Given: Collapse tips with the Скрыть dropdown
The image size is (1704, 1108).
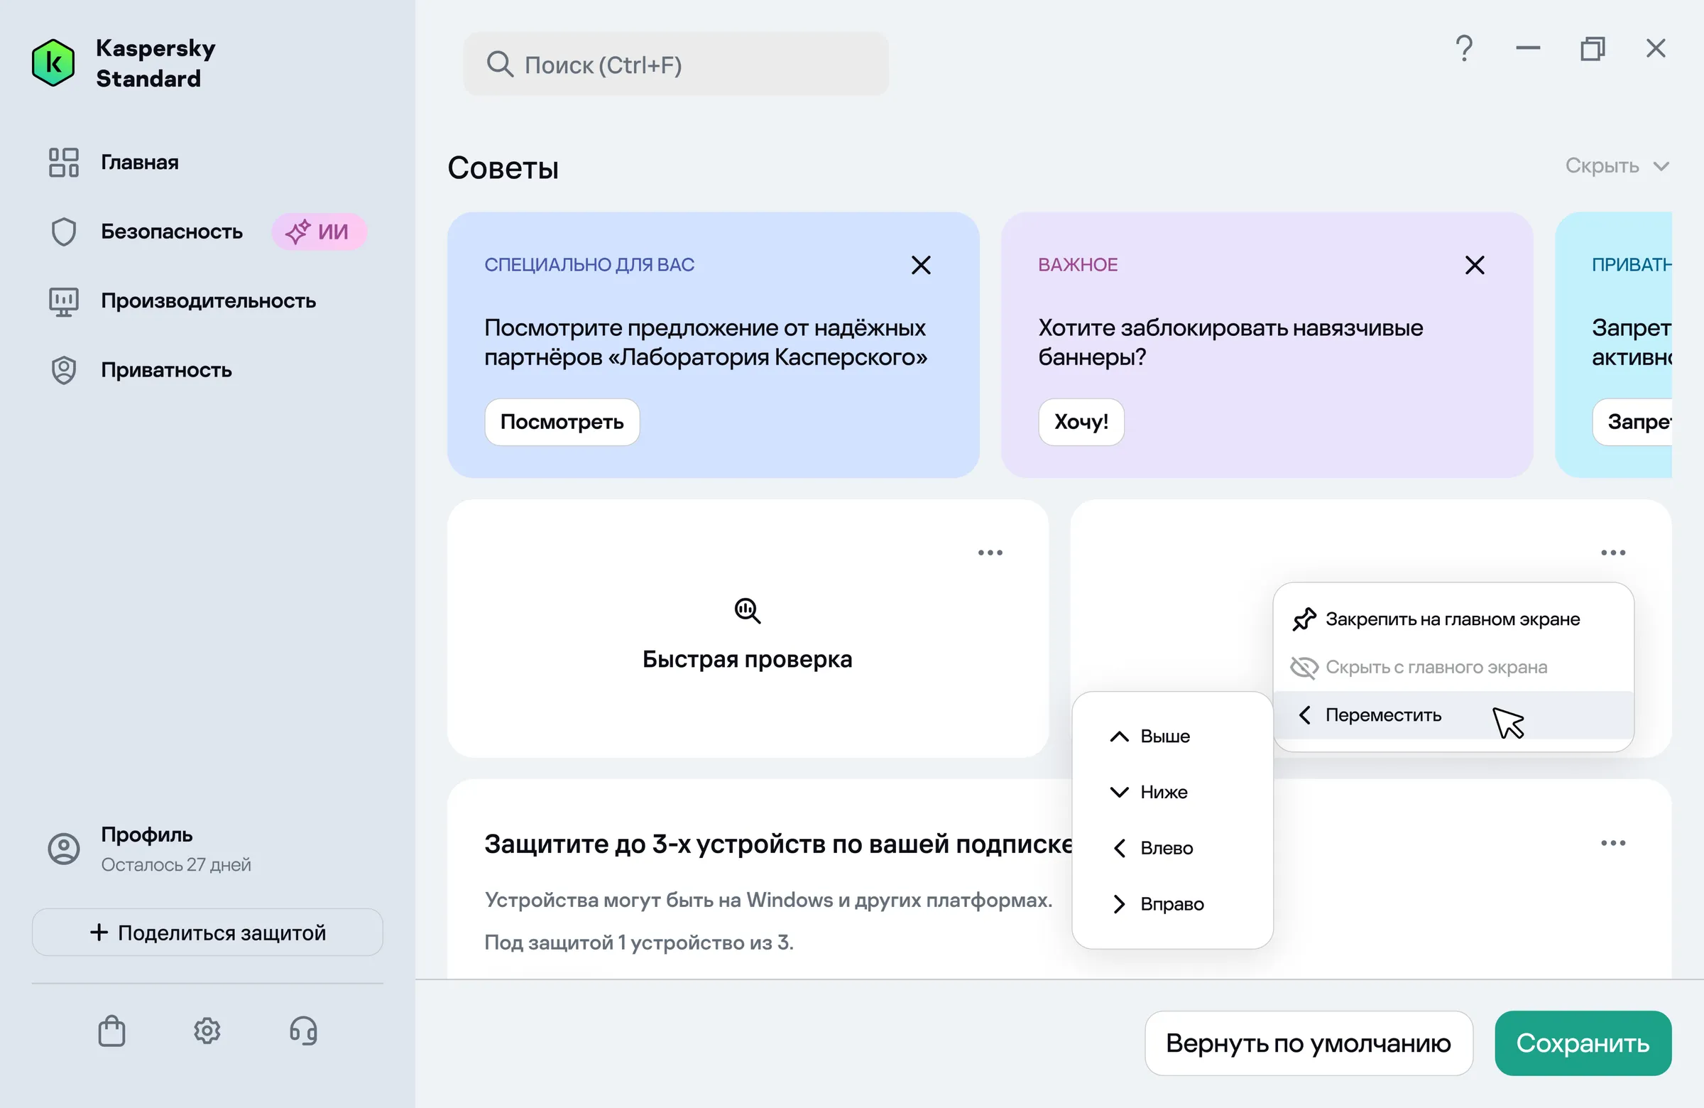Looking at the screenshot, I should click(x=1617, y=166).
